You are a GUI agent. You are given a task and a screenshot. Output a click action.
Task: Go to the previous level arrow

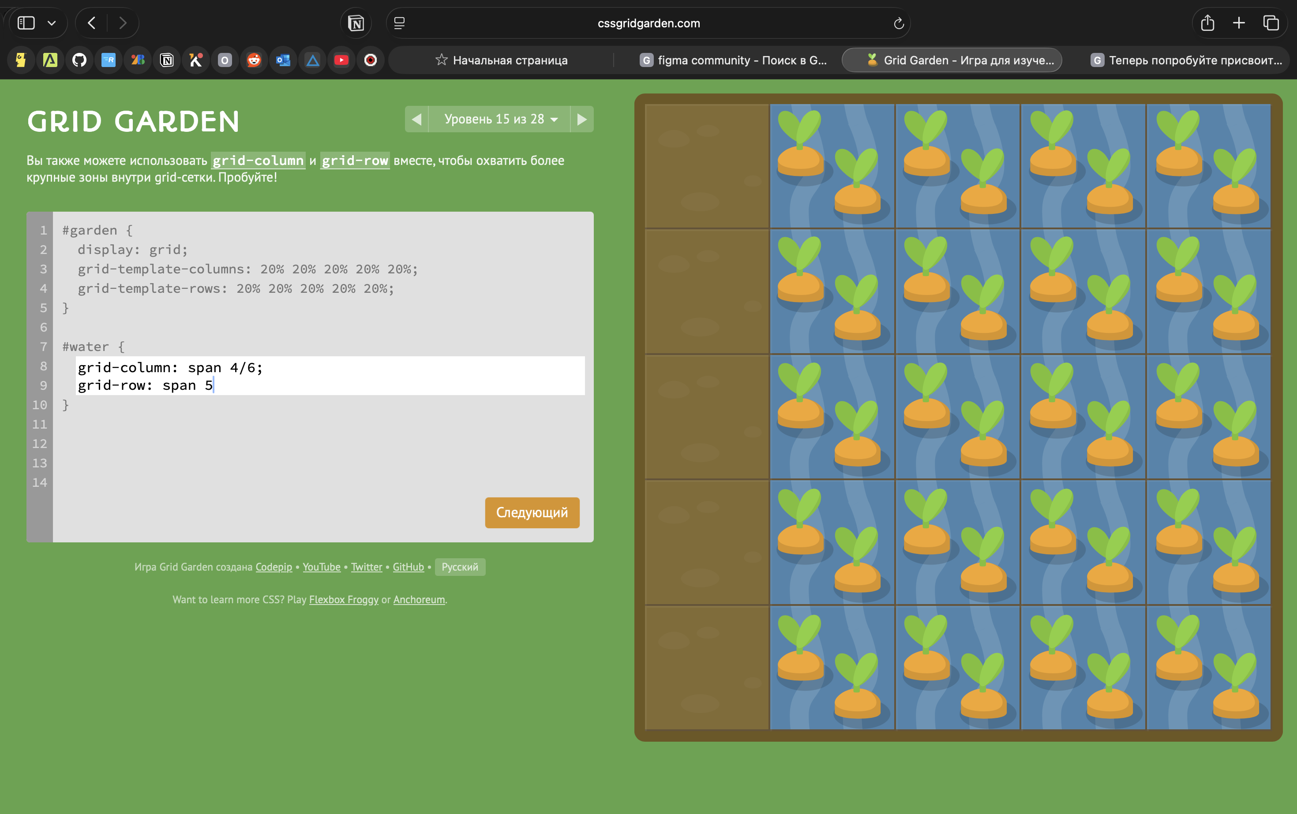(416, 119)
